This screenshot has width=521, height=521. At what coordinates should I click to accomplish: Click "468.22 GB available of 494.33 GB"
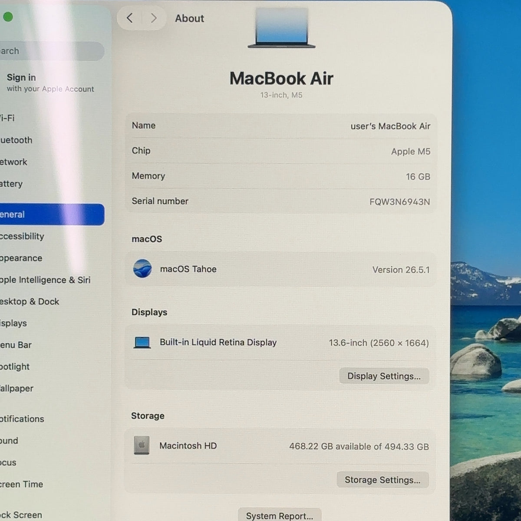coord(359,446)
